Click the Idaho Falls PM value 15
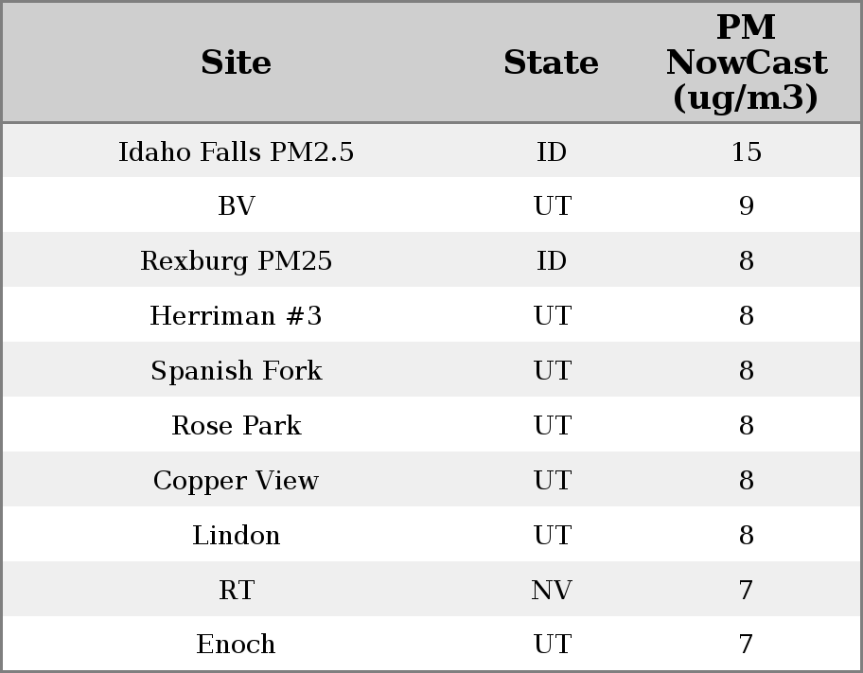 click(x=746, y=151)
